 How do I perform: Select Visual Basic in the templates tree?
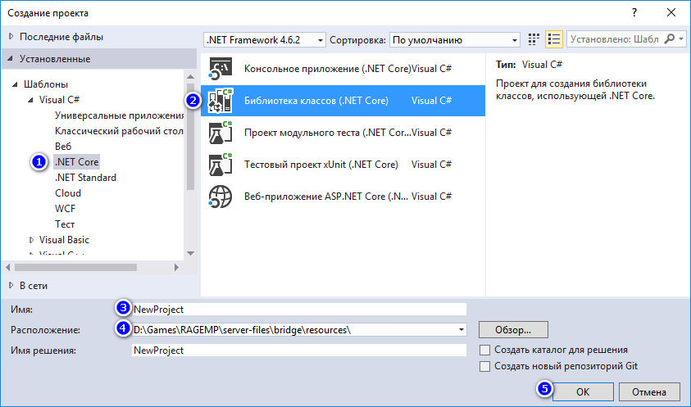click(64, 240)
